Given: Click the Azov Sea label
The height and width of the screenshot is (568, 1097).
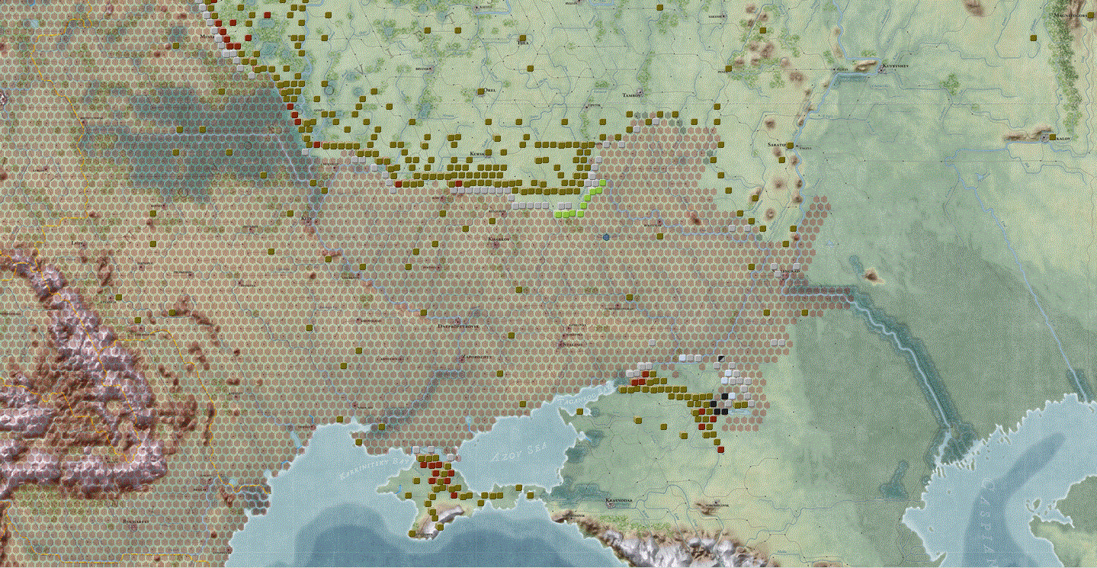Looking at the screenshot, I should pos(520,452).
